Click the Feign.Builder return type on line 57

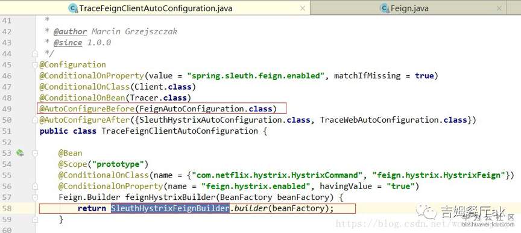[89, 197]
